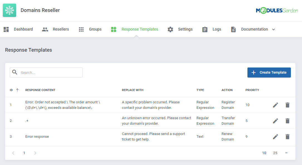The width and height of the screenshot is (302, 165).
Task: Show unlimited entries with infinity option
Action: 286,153
